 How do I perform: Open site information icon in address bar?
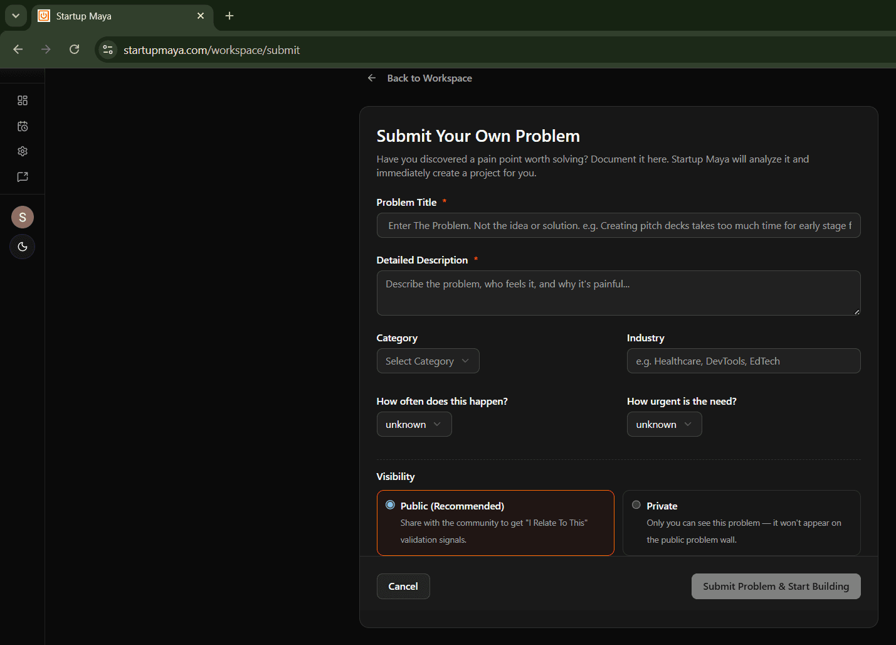click(108, 50)
